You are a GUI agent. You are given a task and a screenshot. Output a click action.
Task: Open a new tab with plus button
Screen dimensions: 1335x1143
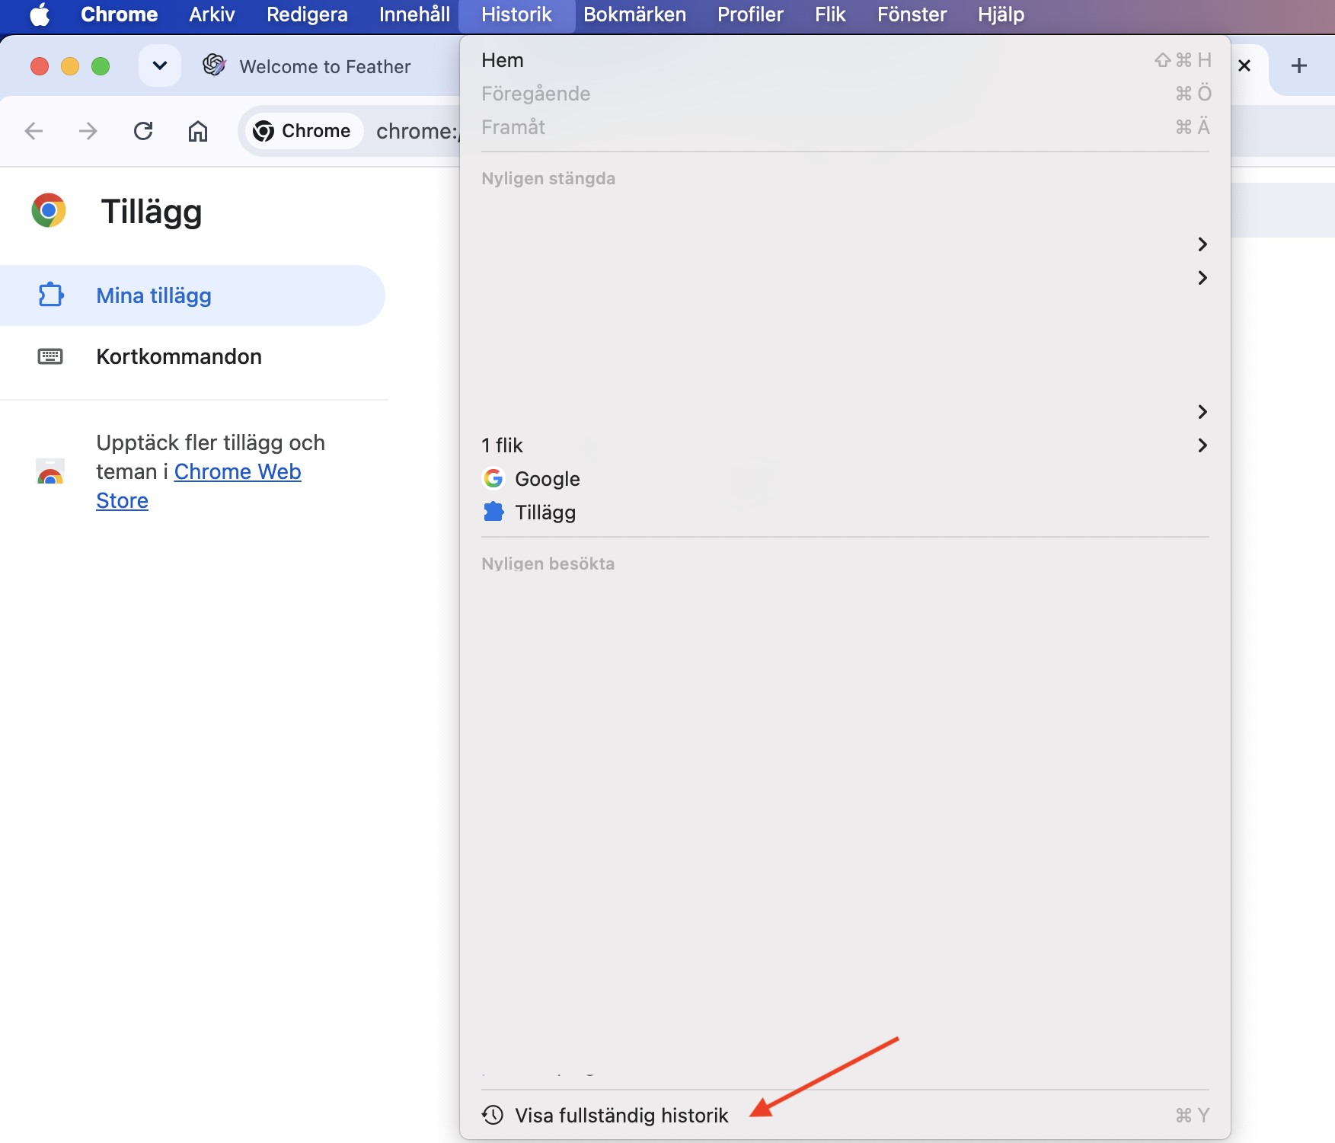(x=1299, y=65)
